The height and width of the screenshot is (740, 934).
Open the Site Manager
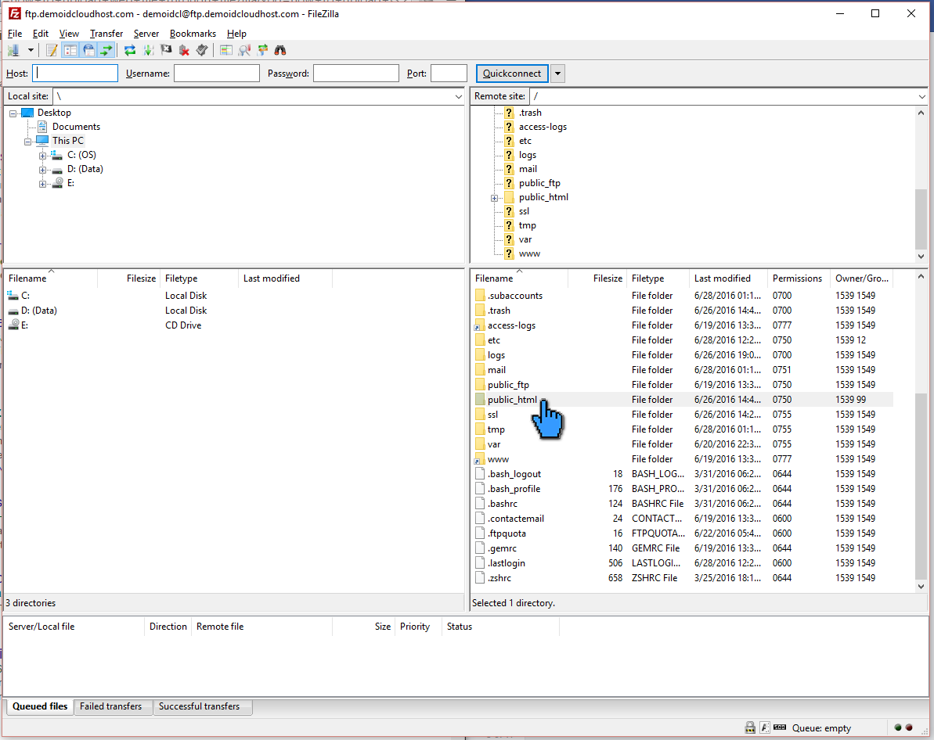pos(16,50)
